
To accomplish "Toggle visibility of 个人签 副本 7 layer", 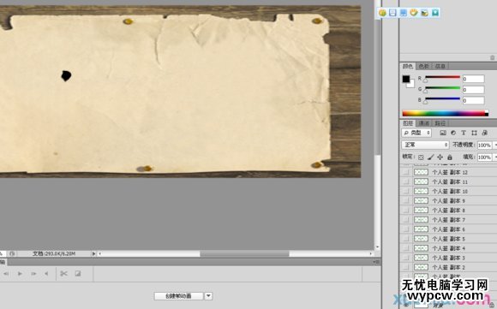I will pos(405,220).
